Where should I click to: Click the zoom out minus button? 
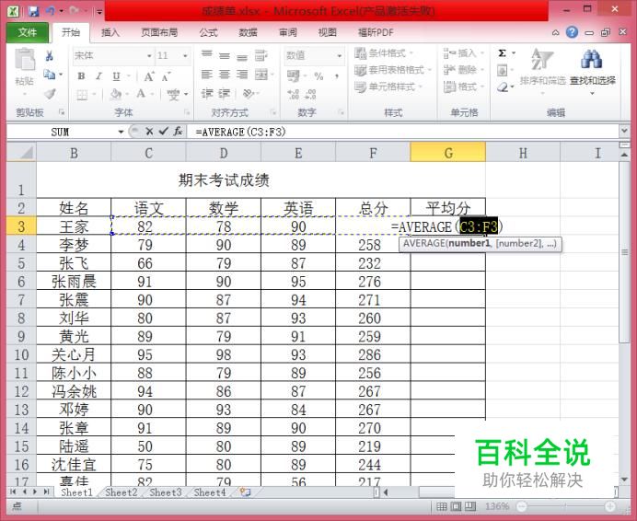pyautogui.click(x=522, y=506)
